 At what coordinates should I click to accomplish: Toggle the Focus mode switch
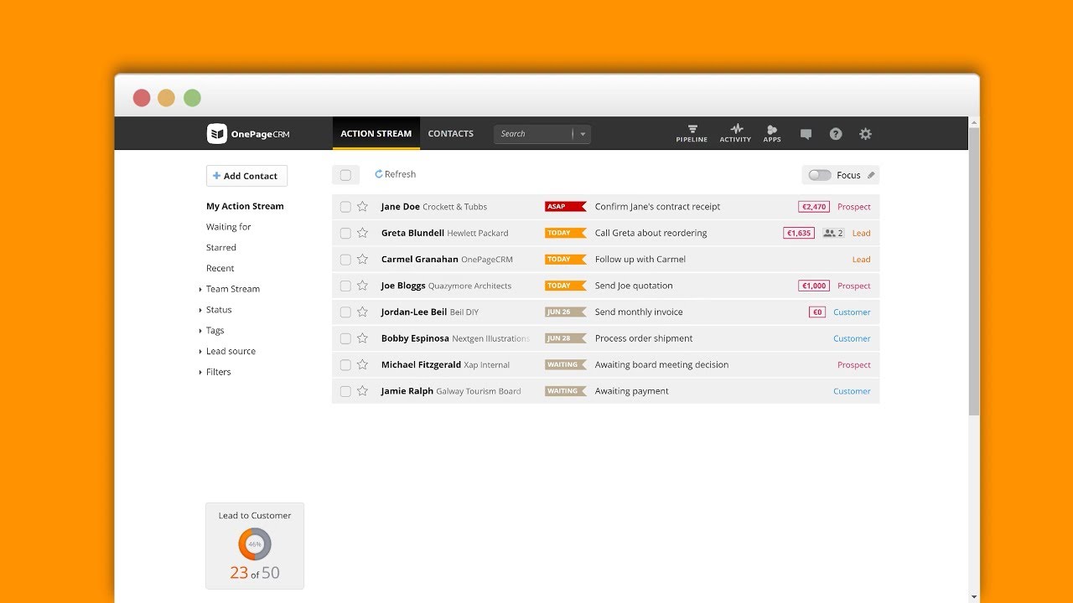[x=819, y=175]
